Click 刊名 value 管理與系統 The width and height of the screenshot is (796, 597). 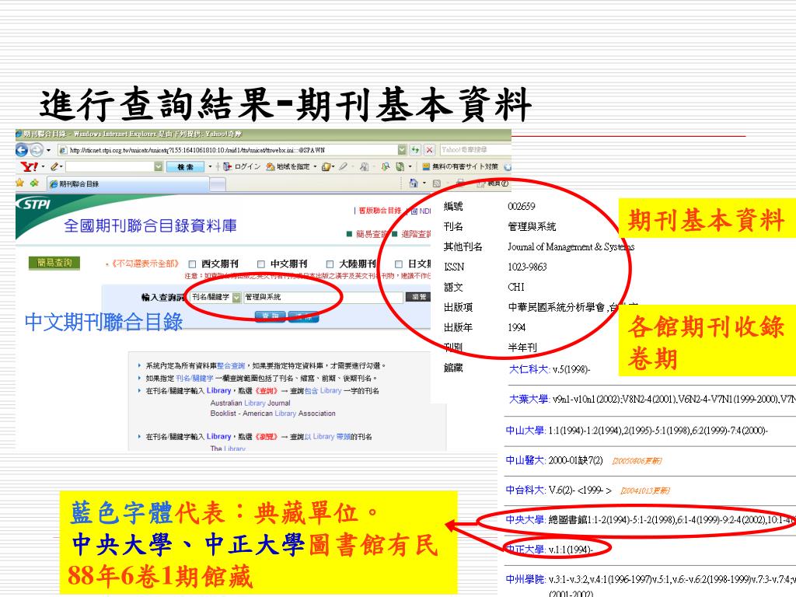(532, 226)
